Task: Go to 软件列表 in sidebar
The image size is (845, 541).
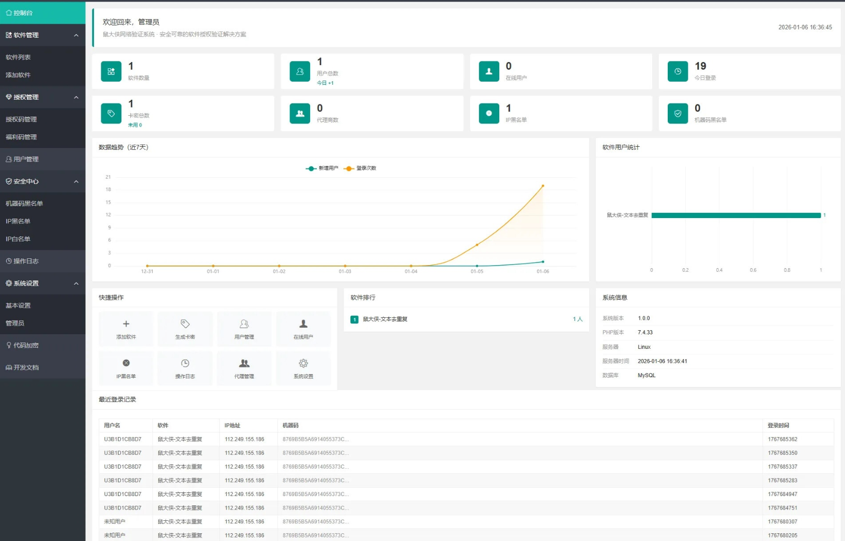Action: (18, 57)
